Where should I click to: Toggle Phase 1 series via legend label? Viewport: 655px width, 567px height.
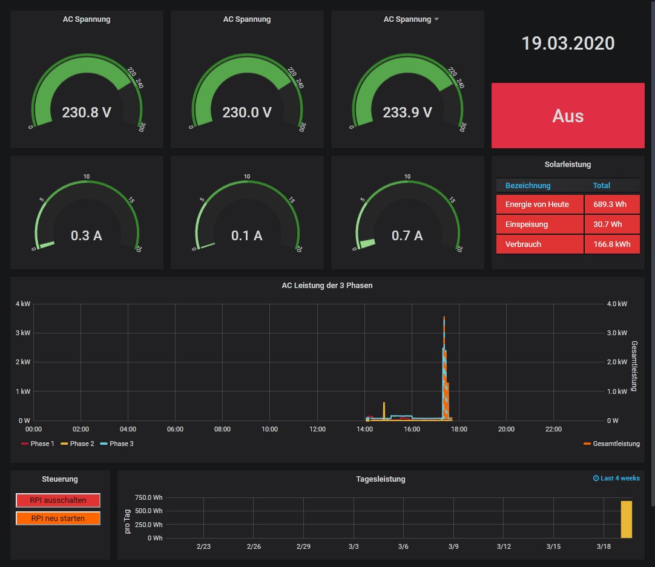click(x=42, y=444)
